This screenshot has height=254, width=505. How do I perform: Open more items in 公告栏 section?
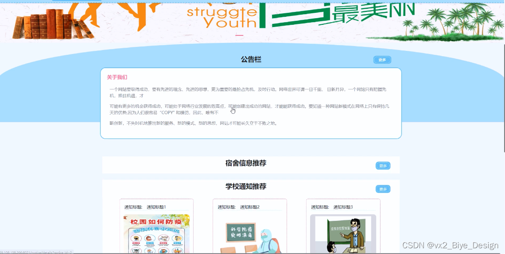click(x=382, y=60)
